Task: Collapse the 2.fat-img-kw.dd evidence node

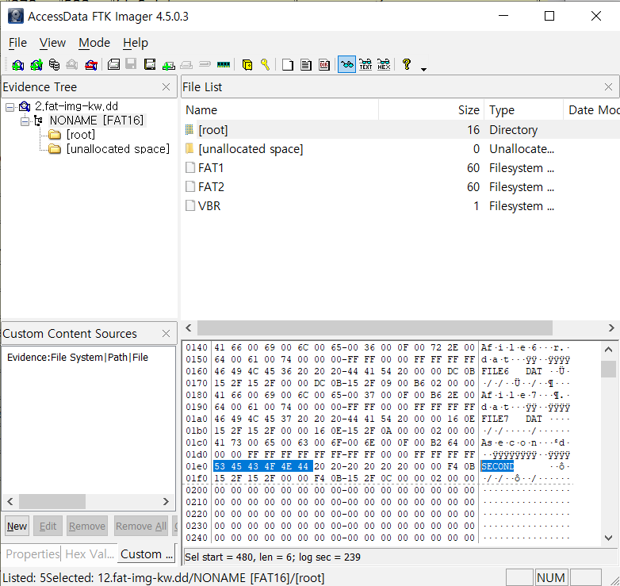Action: tap(10, 107)
